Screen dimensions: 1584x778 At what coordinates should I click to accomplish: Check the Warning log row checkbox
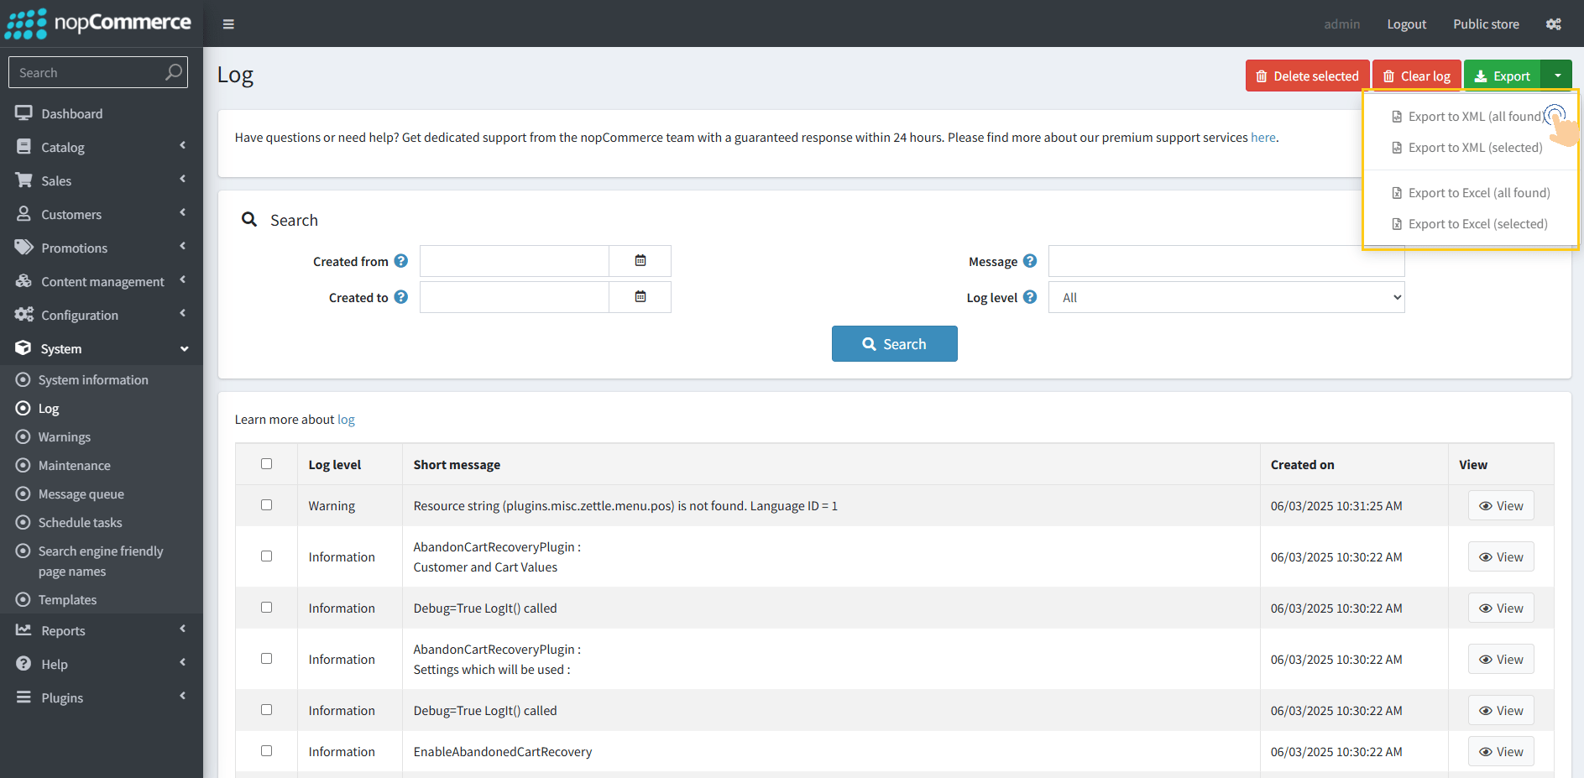[266, 505]
